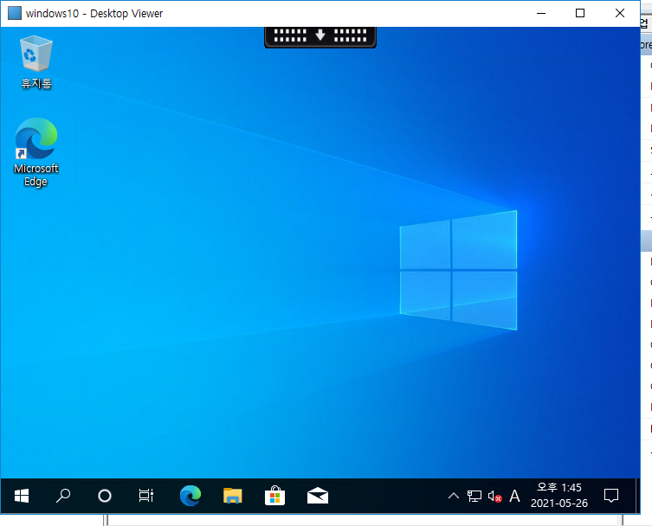Open Microsoft Store from the taskbar
This screenshot has width=652, height=526.
click(x=274, y=496)
